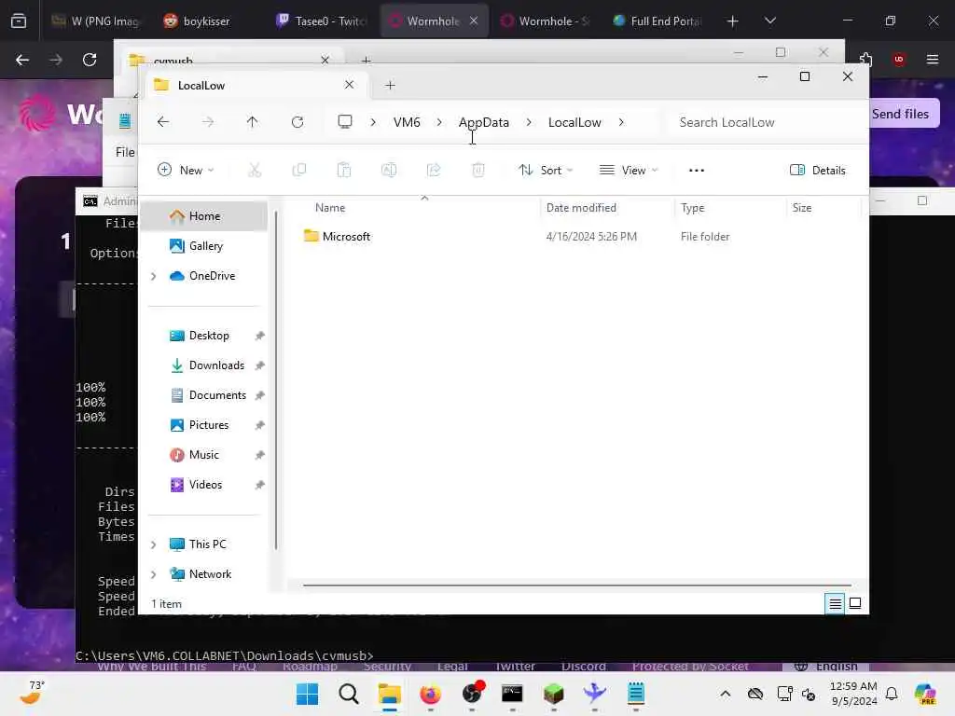Click the Cut toolbar icon
Screen dimensions: 955x716
(255, 170)
